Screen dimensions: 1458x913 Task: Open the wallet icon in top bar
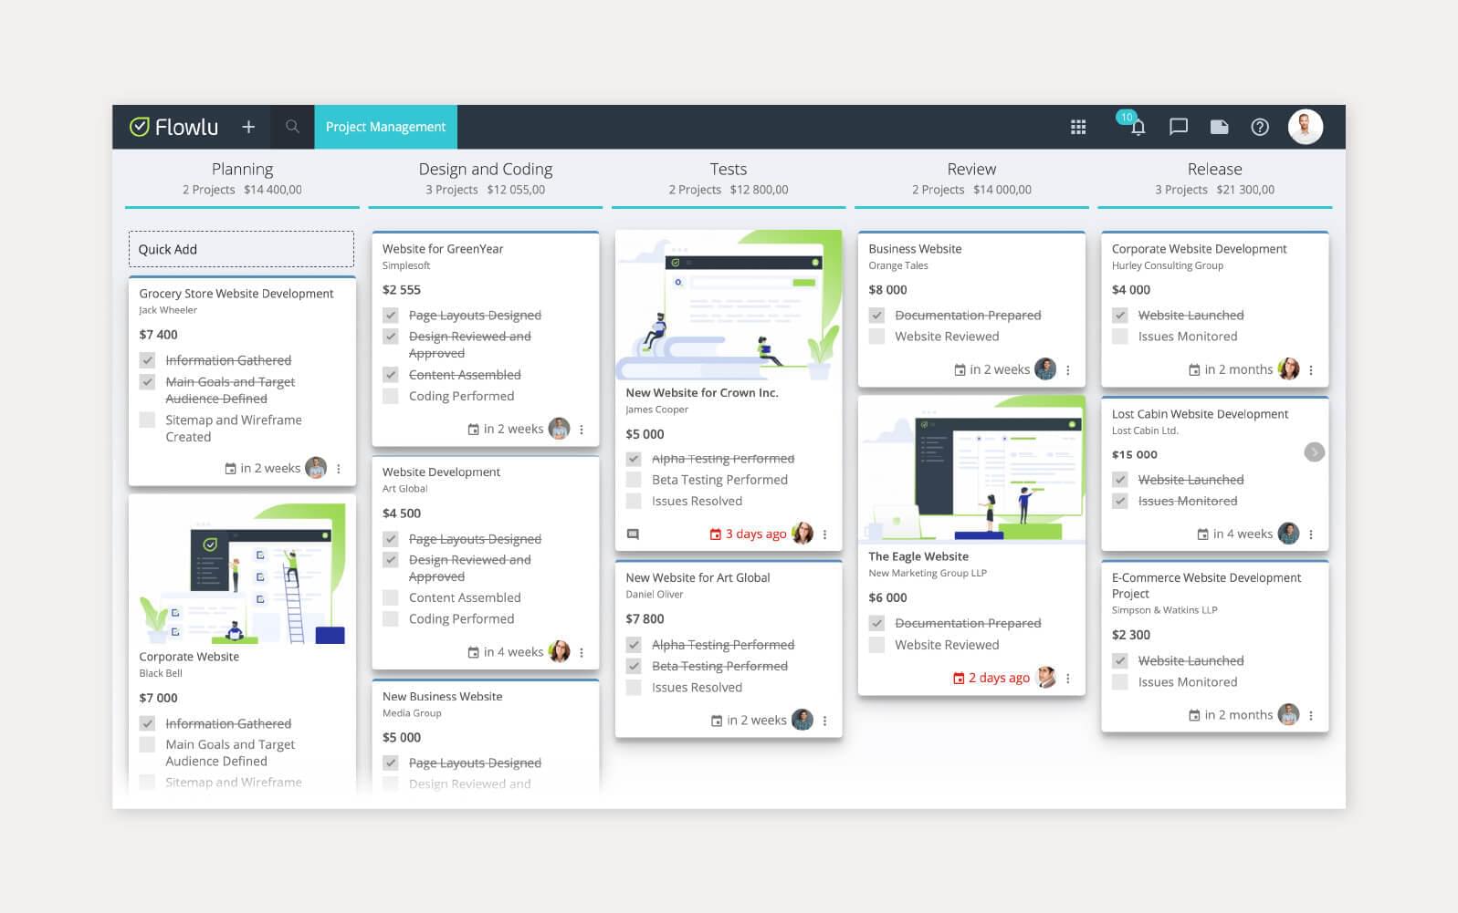1219,127
